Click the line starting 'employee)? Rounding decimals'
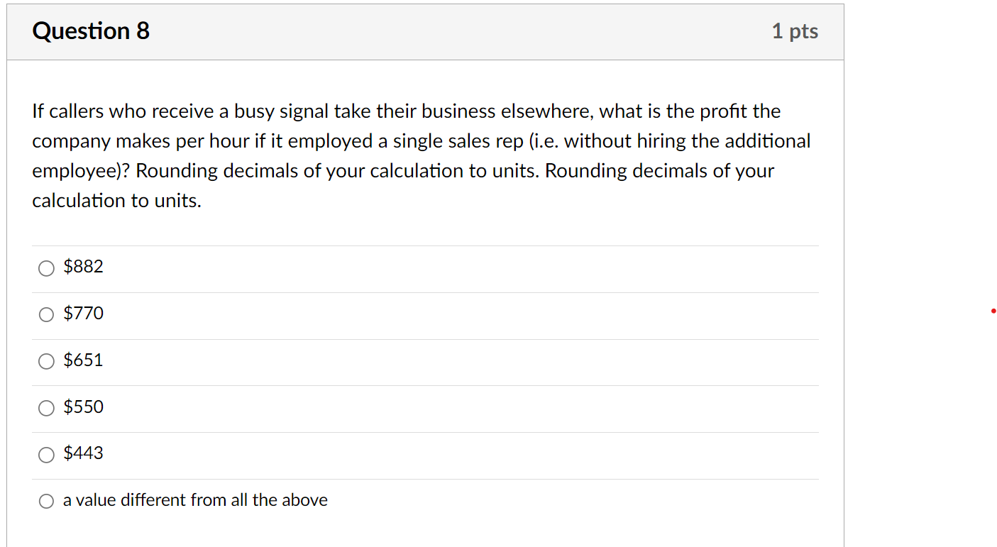This screenshot has width=997, height=547. click(402, 171)
